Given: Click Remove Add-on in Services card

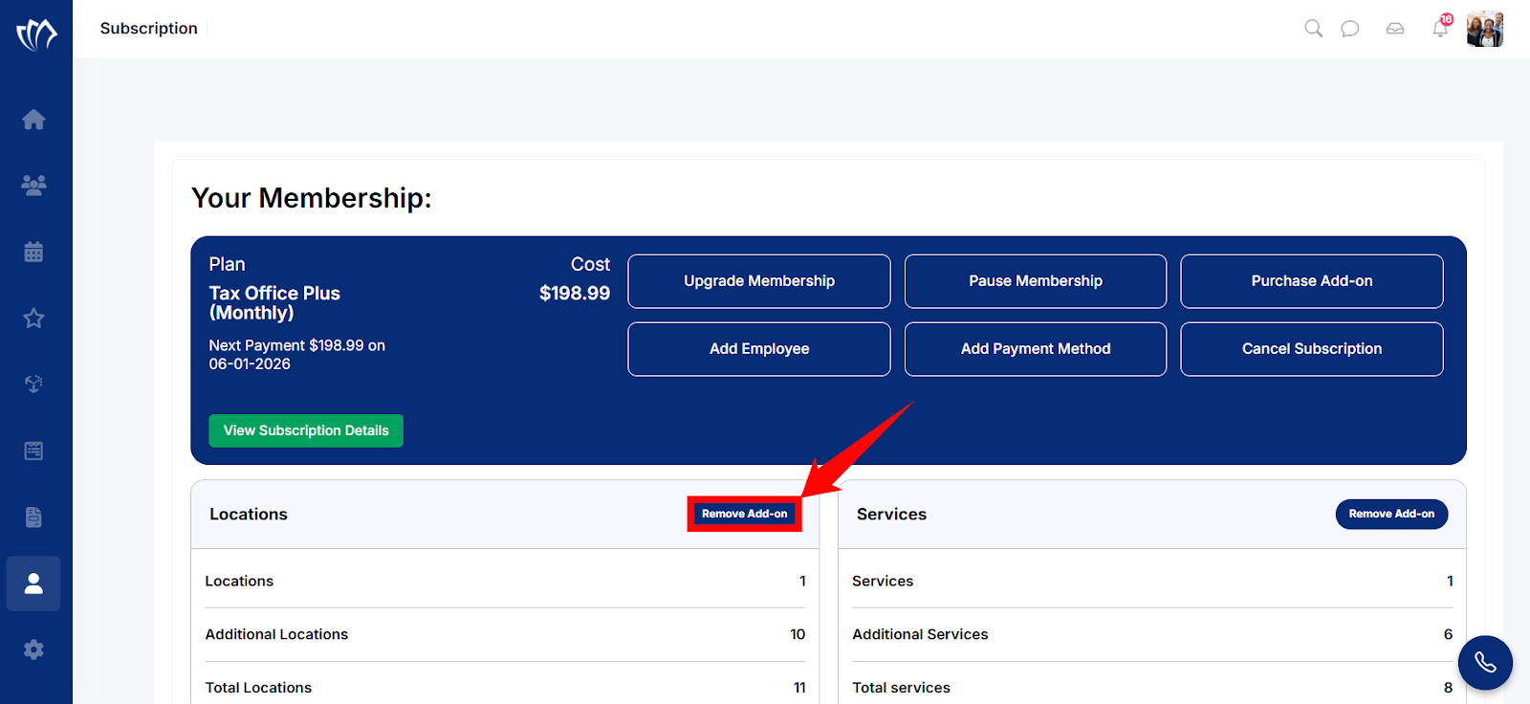Looking at the screenshot, I should pos(1391,514).
